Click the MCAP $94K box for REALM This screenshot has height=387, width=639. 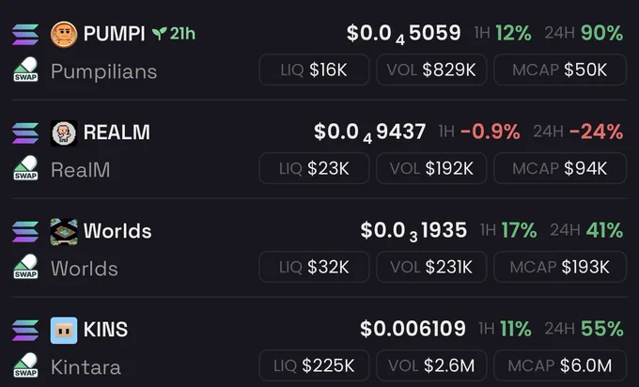coord(560,168)
